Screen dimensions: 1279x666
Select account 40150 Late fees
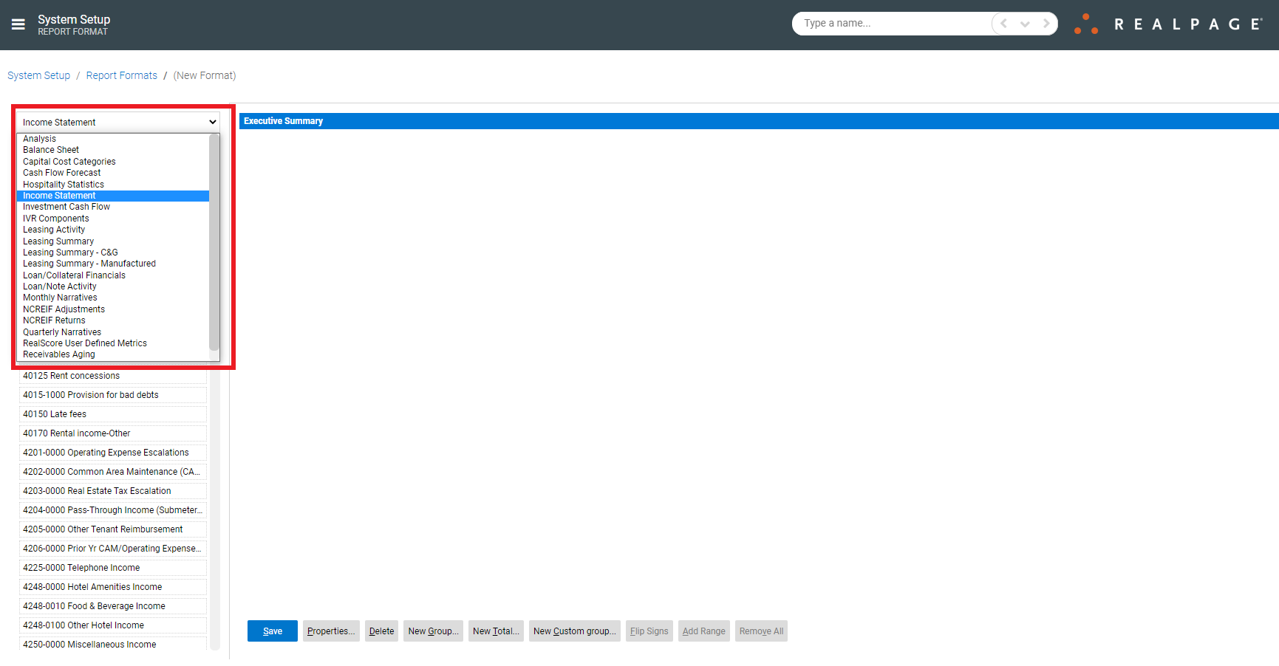coord(112,414)
